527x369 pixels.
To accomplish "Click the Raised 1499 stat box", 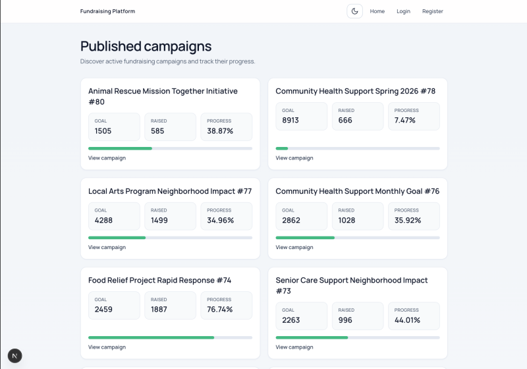I will pyautogui.click(x=170, y=216).
